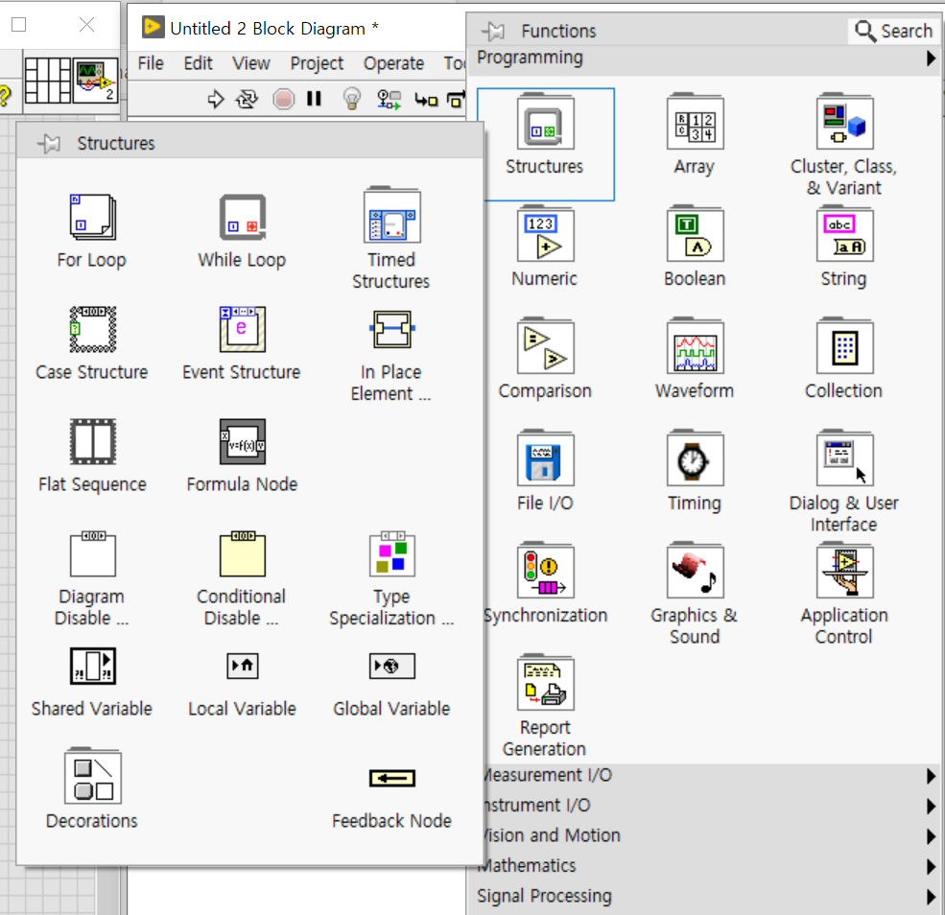Image resolution: width=945 pixels, height=915 pixels.
Task: Open the Application Control palette
Action: (844, 570)
